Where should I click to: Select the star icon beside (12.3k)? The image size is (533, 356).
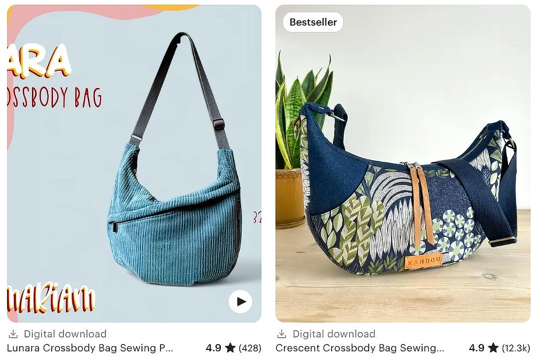(x=493, y=347)
